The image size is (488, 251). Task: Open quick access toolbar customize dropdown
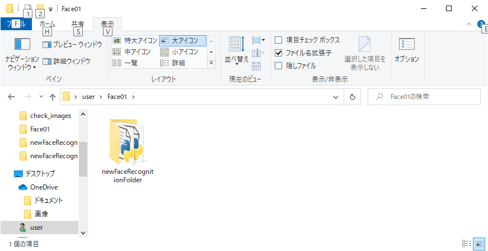tap(50, 9)
